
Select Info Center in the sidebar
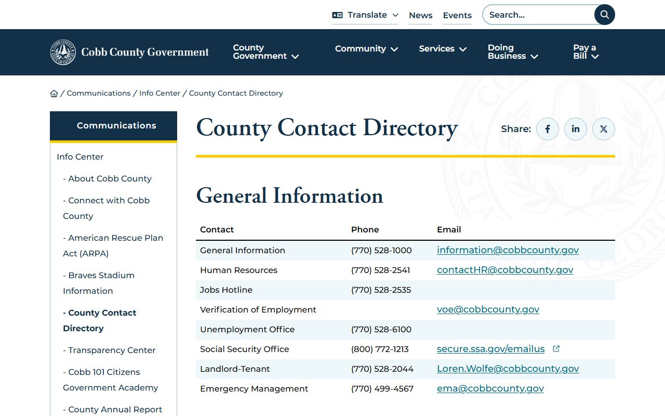coord(80,157)
